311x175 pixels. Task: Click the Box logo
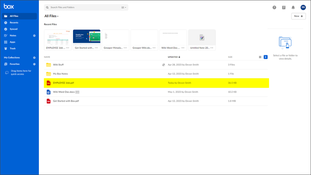[9, 6]
